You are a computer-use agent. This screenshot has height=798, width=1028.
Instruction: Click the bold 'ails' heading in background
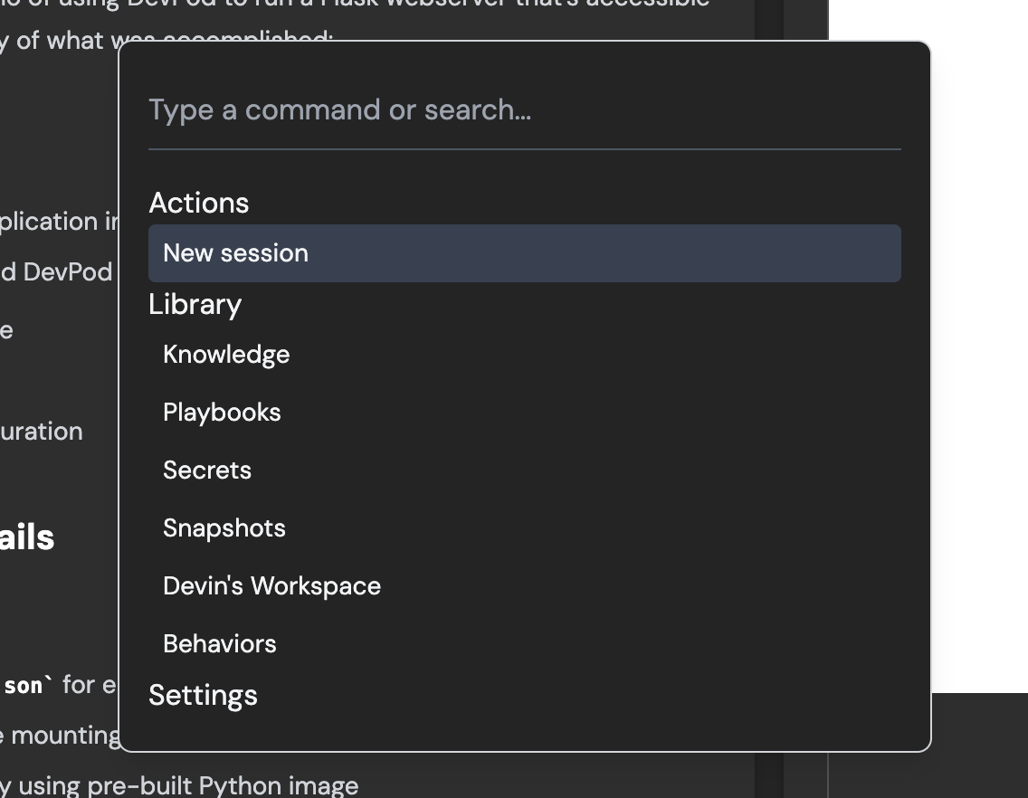tap(27, 537)
